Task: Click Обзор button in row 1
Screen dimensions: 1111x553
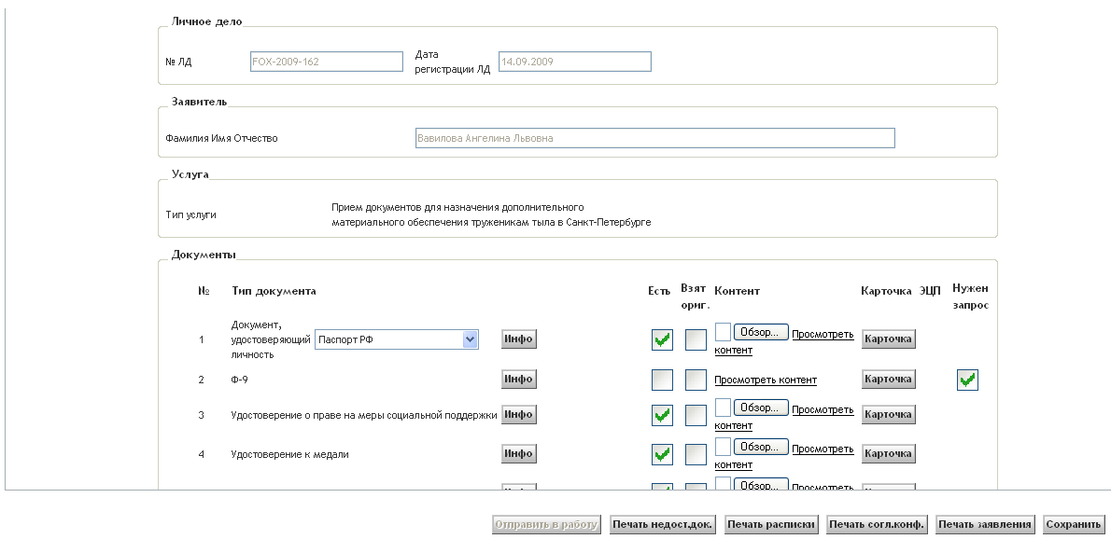Action: point(760,332)
